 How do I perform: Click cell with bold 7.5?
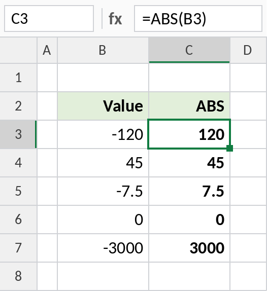[x=189, y=191]
